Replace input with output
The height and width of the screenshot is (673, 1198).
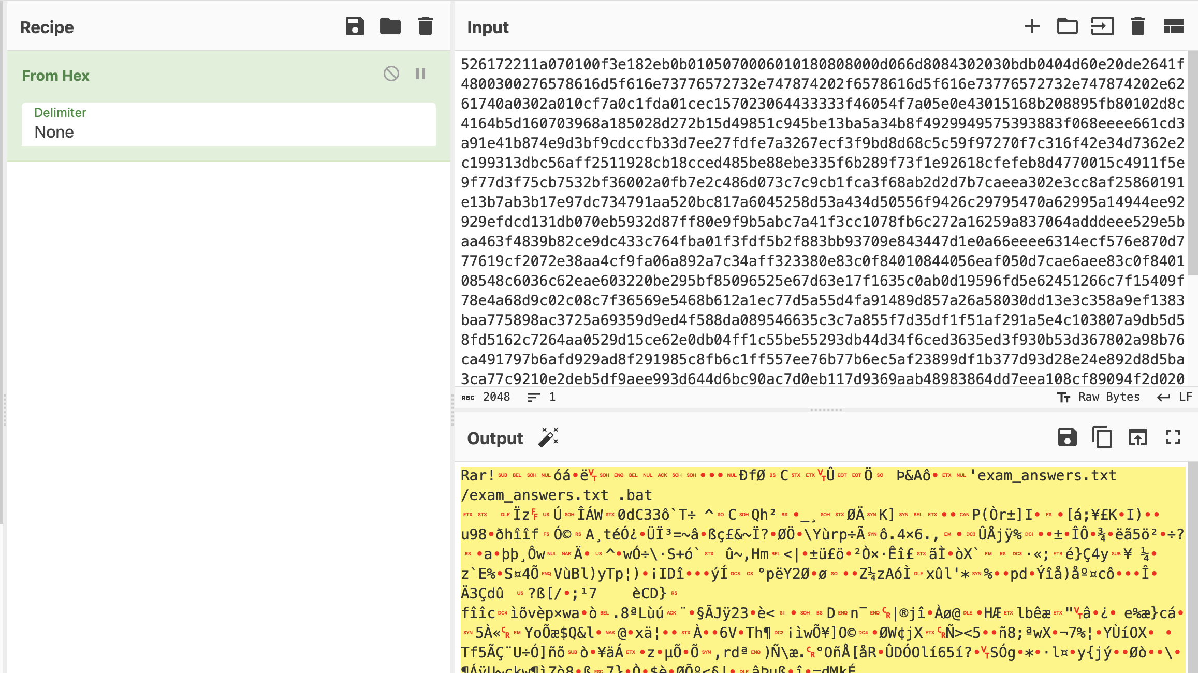(x=1137, y=437)
